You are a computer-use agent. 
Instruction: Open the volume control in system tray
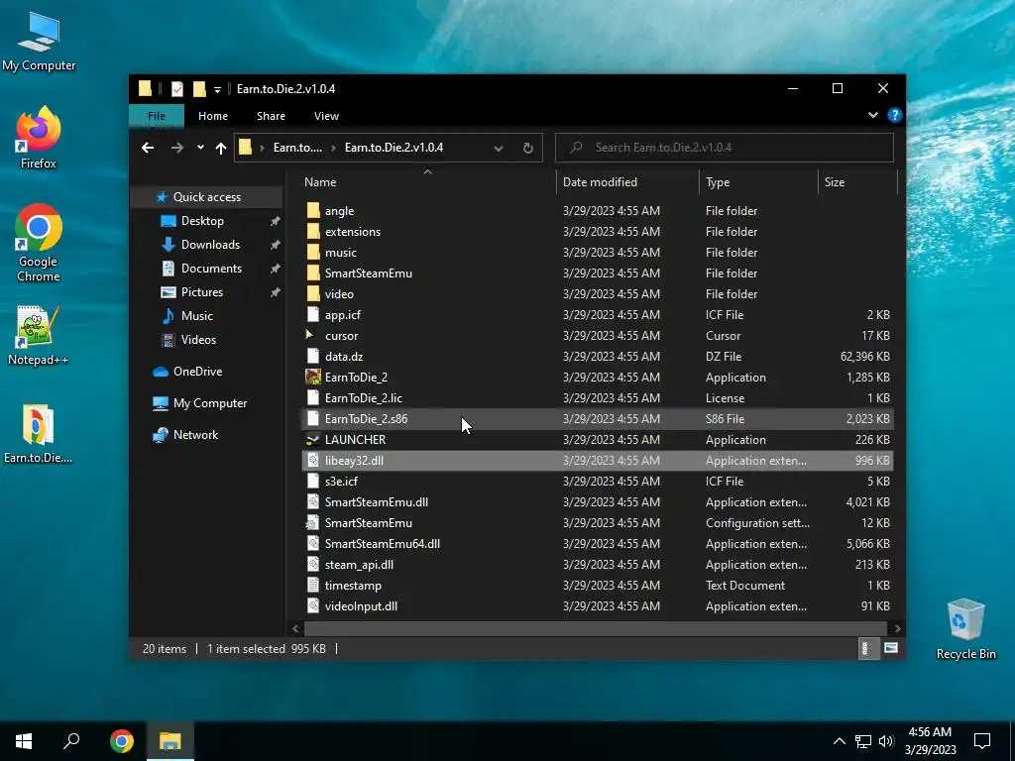(886, 741)
